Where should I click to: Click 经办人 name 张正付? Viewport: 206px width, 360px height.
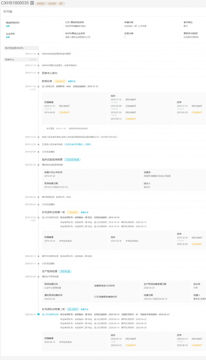[147, 187]
